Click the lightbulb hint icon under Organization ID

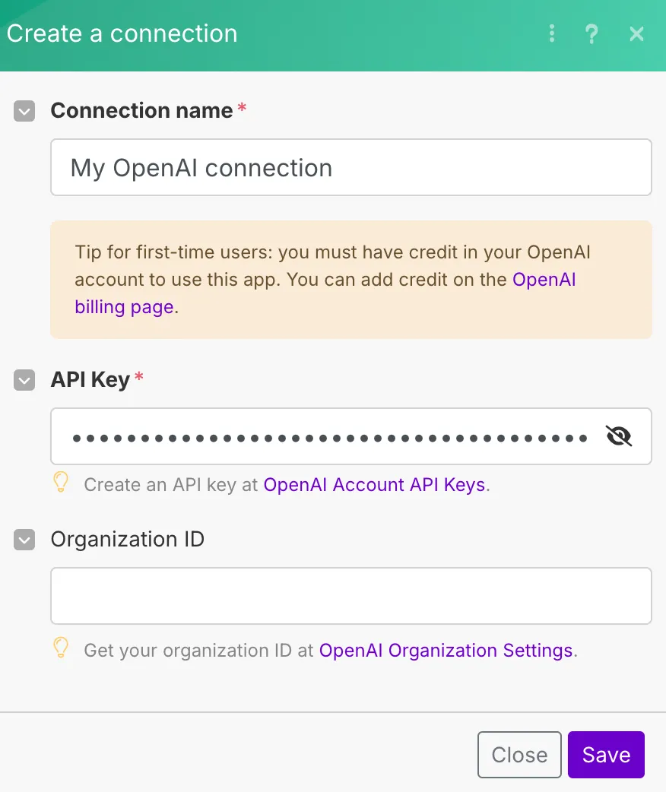click(61, 648)
